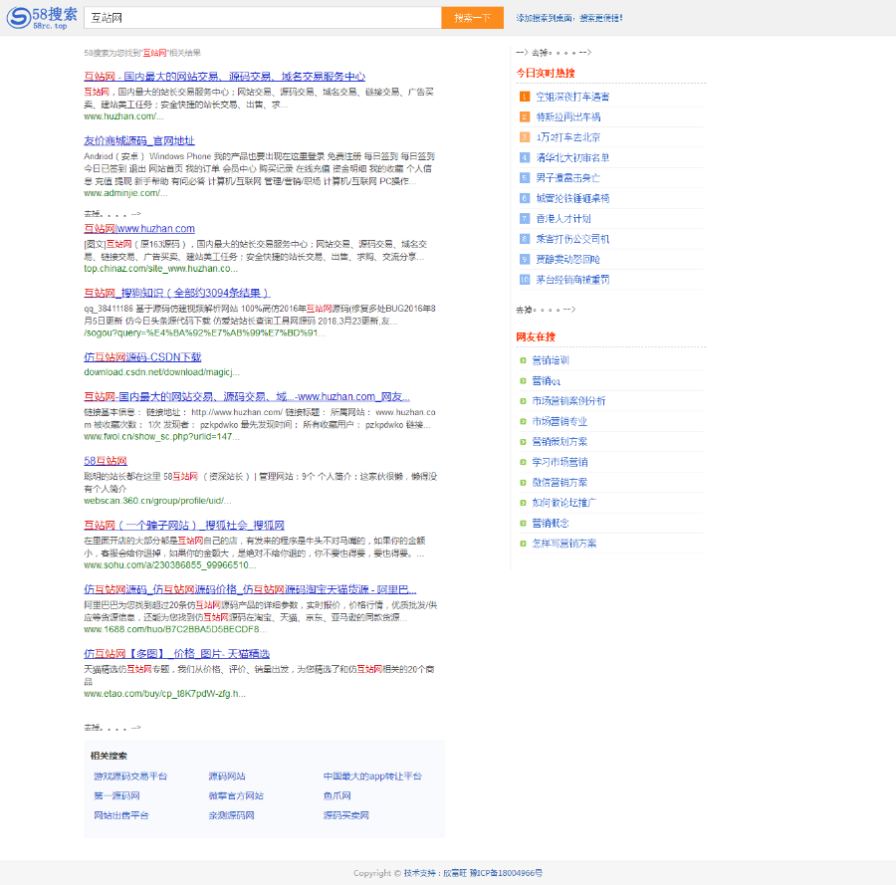The width and height of the screenshot is (896, 885).
Task: Open the 市场营销案例分析 suggestion link
Action: (568, 401)
